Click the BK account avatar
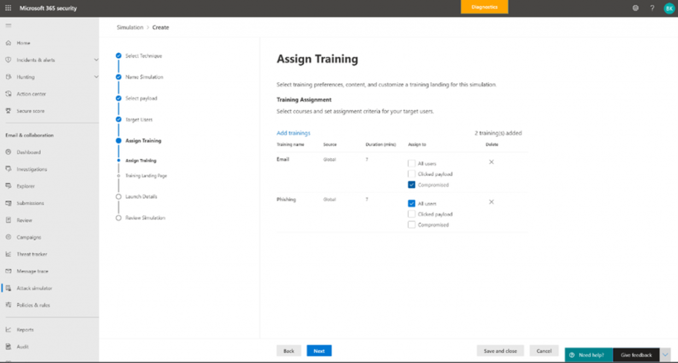This screenshot has width=678, height=363. click(x=669, y=8)
